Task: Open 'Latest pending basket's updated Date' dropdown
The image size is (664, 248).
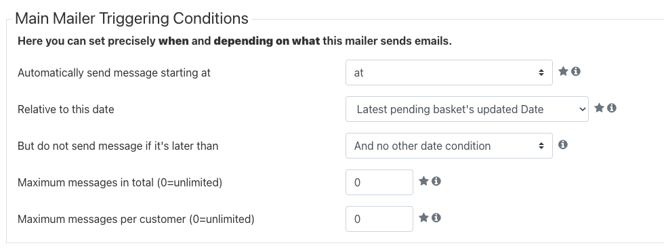Action: pyautogui.click(x=467, y=109)
